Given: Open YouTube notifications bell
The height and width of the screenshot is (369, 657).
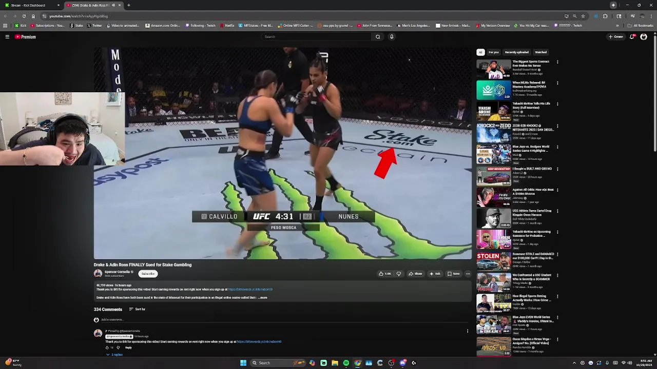Looking at the screenshot, I should coord(632,37).
